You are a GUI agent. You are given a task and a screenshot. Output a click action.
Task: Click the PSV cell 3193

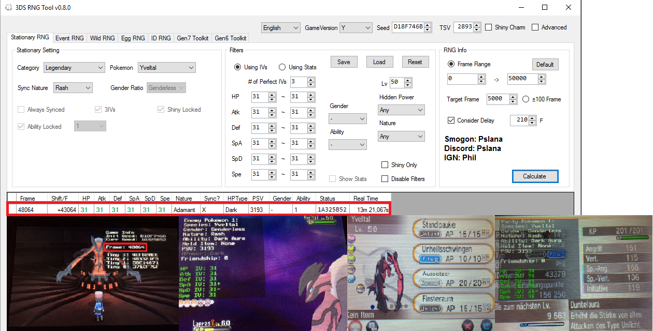click(258, 210)
